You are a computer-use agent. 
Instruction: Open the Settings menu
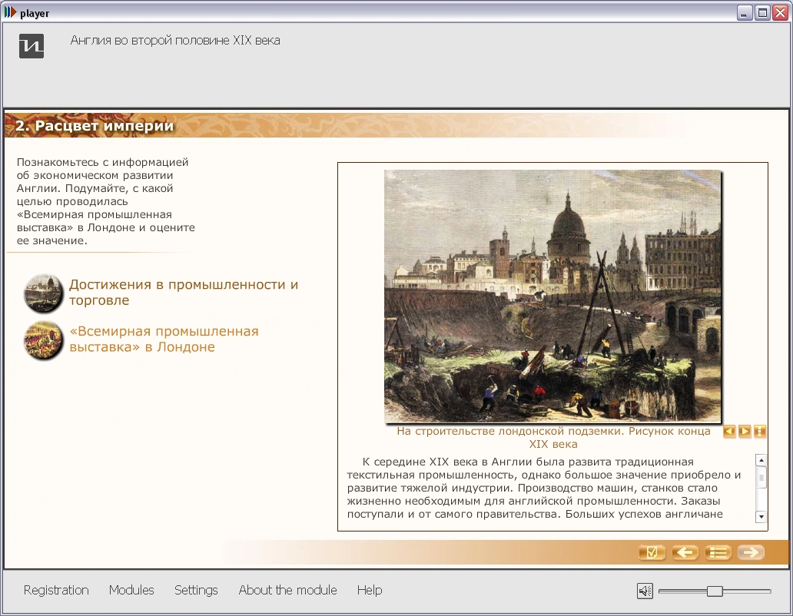[196, 590]
